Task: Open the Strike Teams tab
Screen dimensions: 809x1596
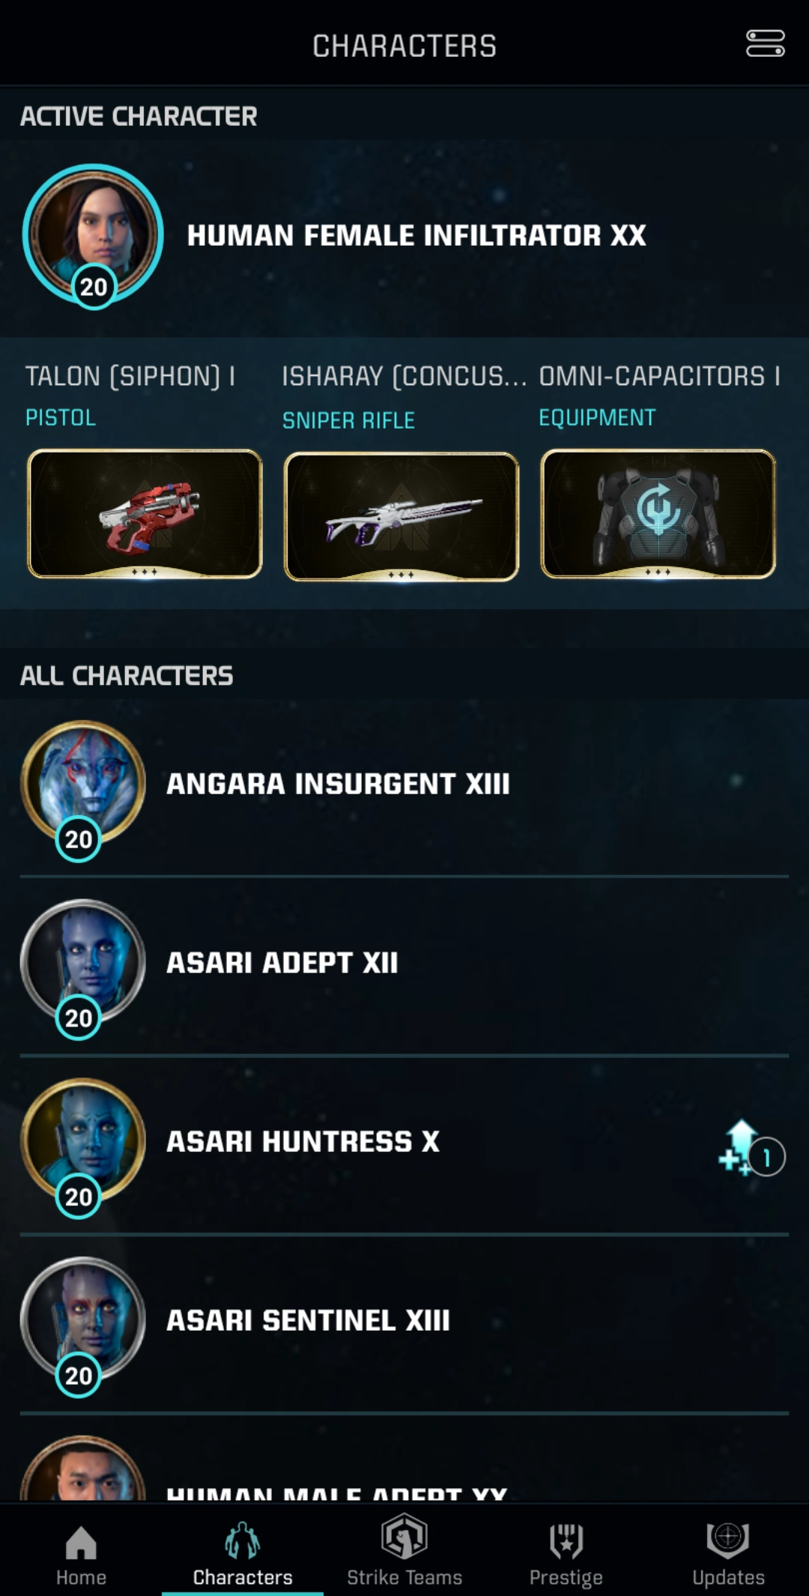Action: coord(404,1551)
